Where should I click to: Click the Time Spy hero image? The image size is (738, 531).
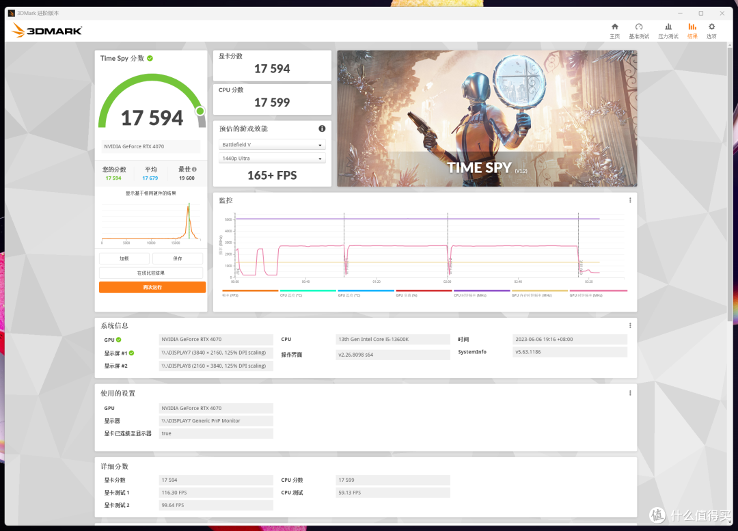(x=487, y=118)
